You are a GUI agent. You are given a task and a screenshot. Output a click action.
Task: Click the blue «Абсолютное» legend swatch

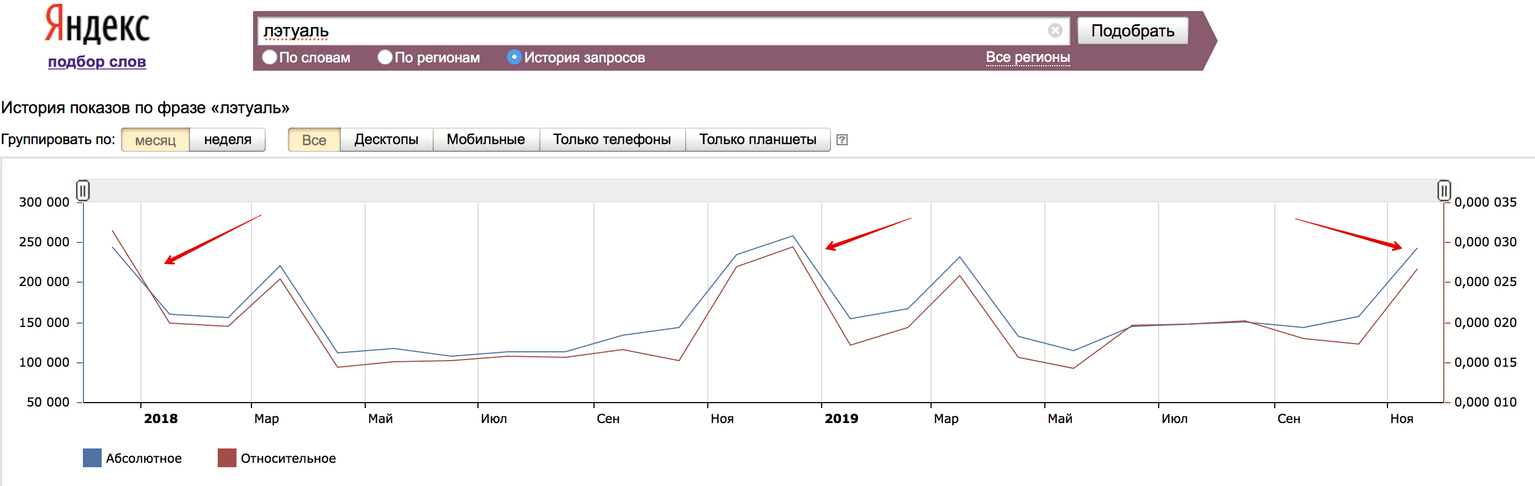click(92, 458)
